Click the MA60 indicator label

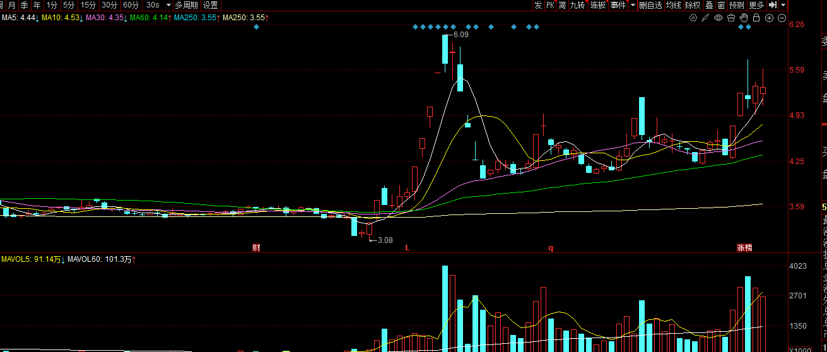150,18
